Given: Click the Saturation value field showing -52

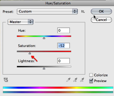Looking at the screenshot, I should tap(64, 46).
